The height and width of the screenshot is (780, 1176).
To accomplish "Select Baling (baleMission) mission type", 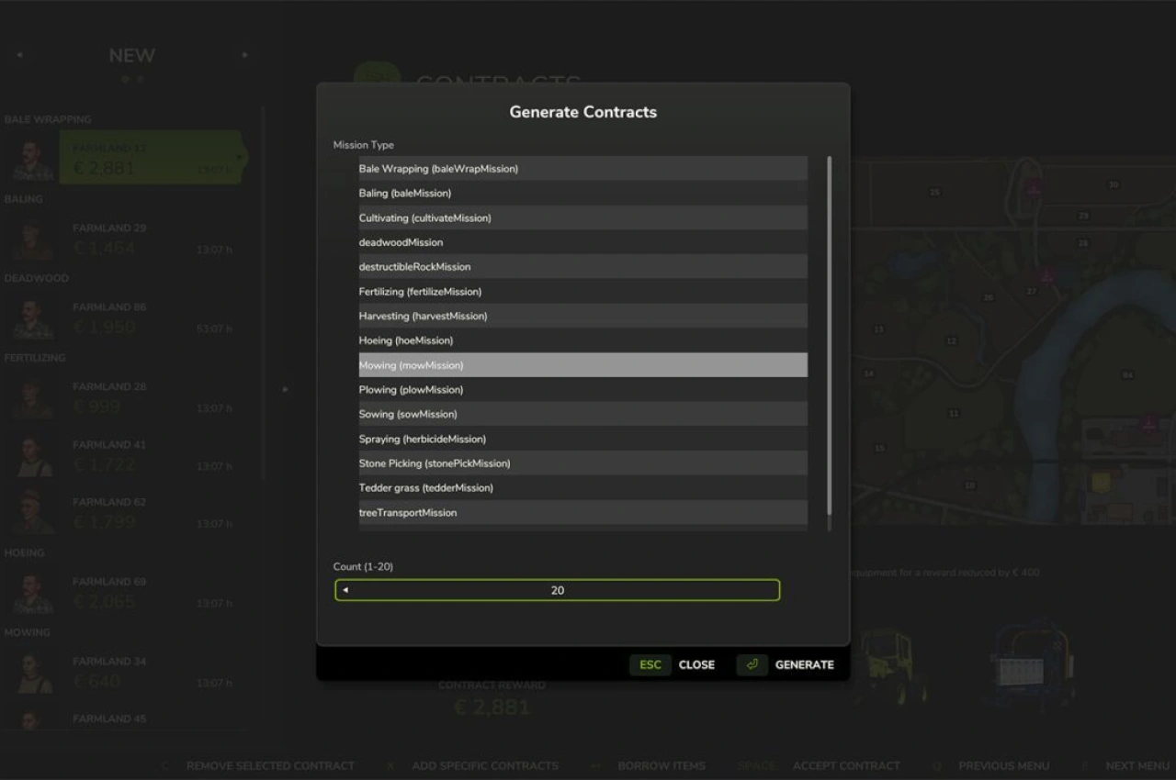I will [x=582, y=194].
